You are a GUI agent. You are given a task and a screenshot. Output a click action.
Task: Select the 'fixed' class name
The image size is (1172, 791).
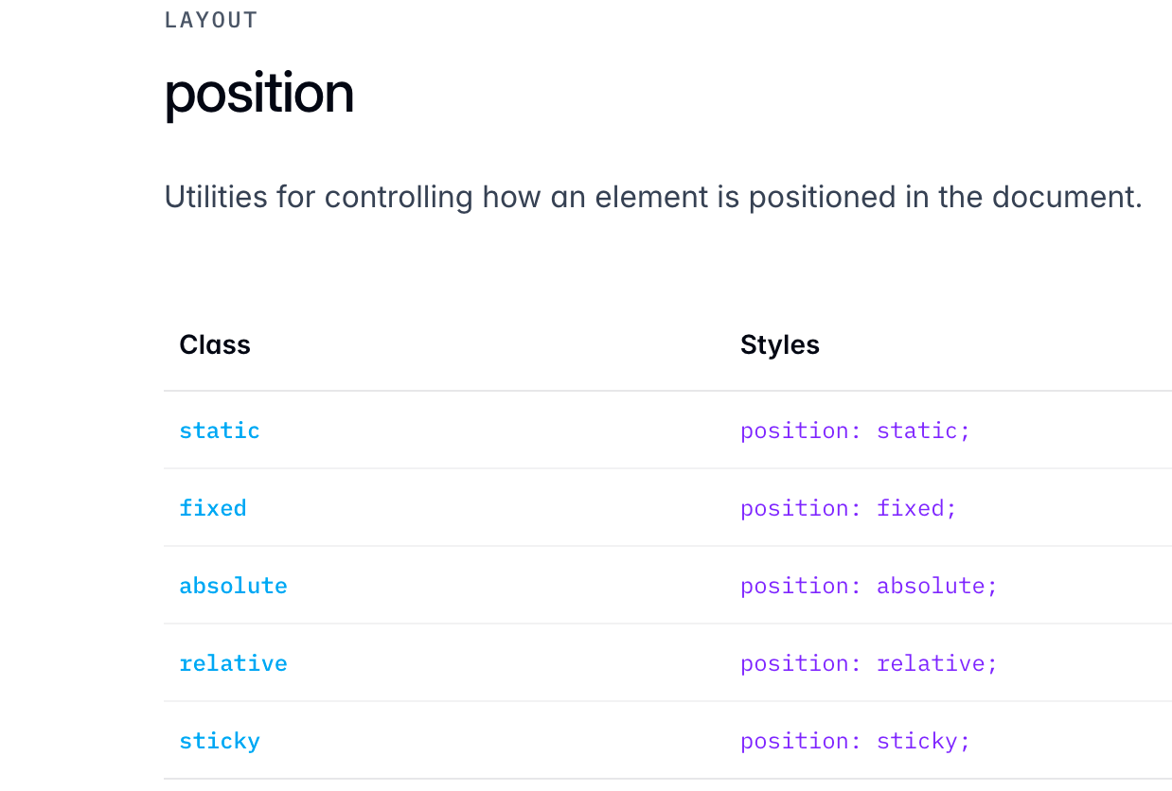click(213, 508)
